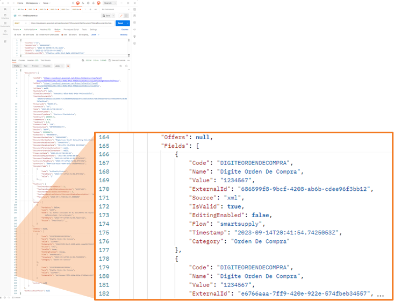Screen dimensions: 394x301
Task: Open the Environments sidebar panel
Action: click(5, 24)
